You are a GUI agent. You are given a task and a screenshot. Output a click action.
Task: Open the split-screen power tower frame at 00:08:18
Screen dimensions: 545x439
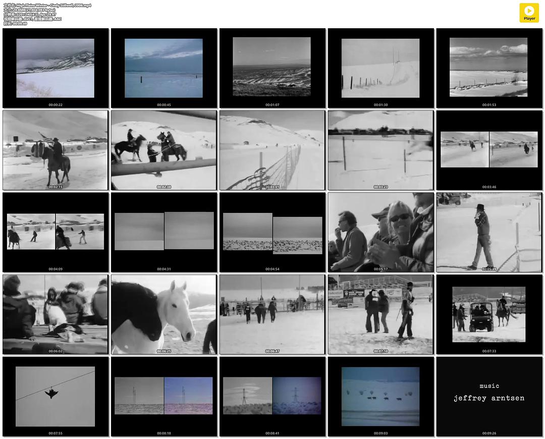(163, 396)
